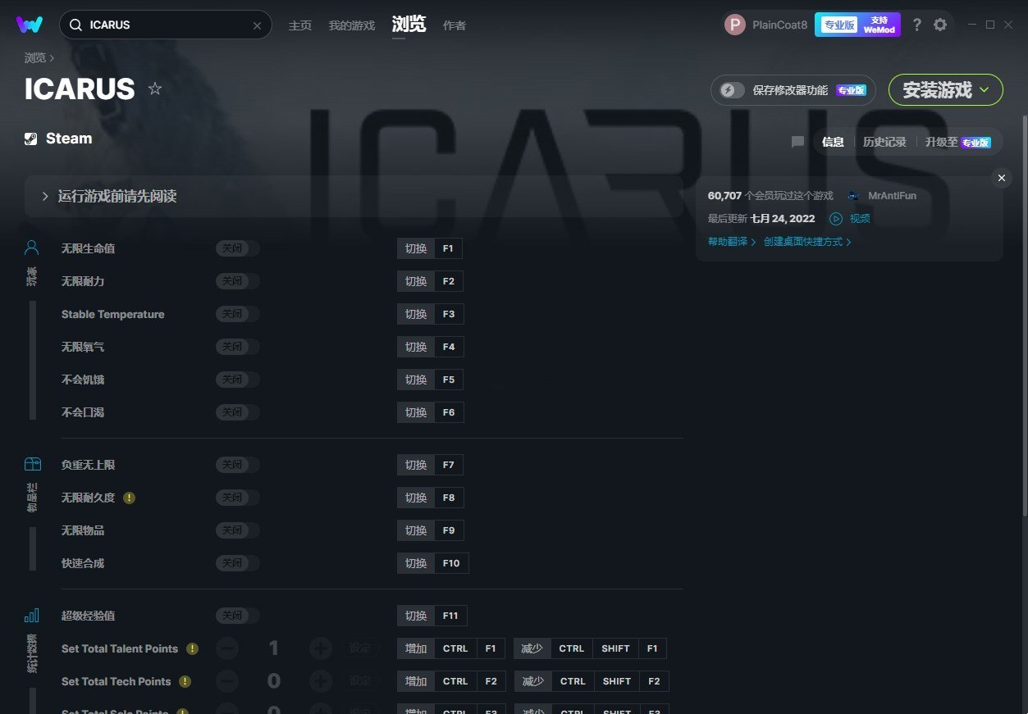Click the MrAntiFun author avatar icon
This screenshot has width=1028, height=714.
(x=854, y=196)
